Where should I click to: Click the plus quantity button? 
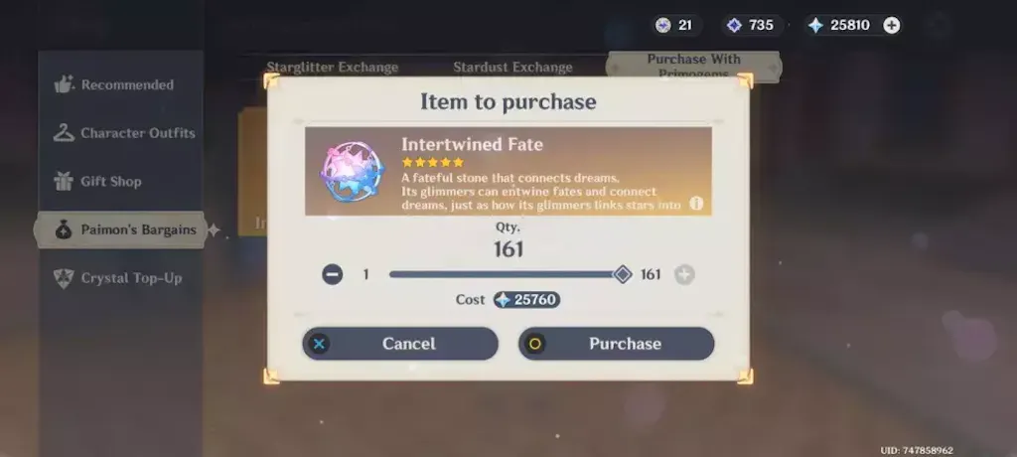684,274
